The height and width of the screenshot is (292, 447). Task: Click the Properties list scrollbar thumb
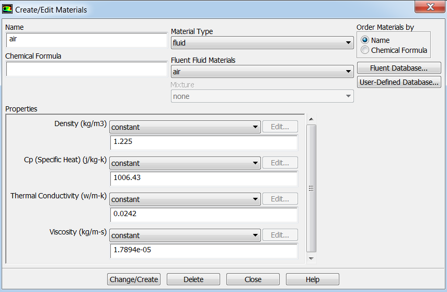click(x=311, y=188)
